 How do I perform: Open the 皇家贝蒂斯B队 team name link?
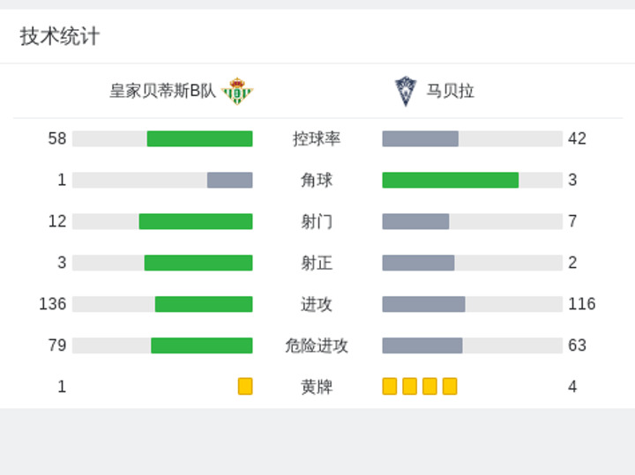click(x=163, y=91)
